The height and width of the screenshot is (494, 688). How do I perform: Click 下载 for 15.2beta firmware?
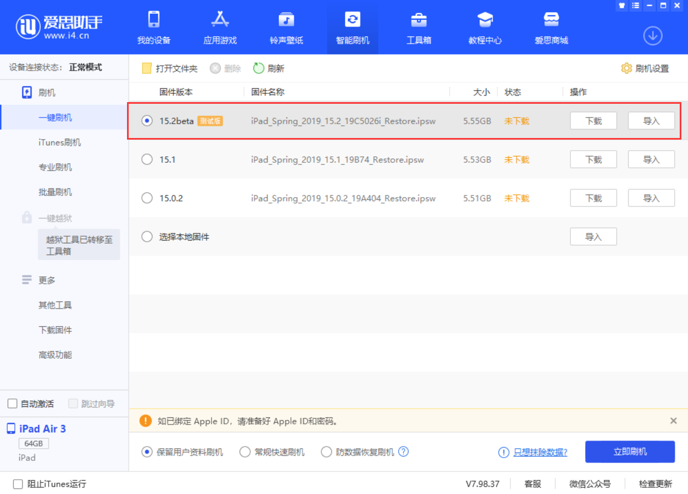[x=594, y=121]
